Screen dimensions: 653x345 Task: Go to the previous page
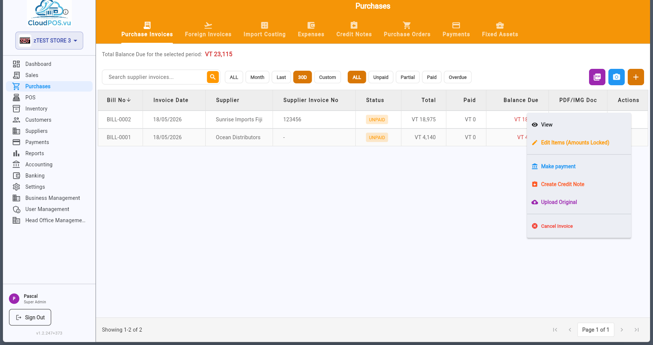pyautogui.click(x=570, y=330)
